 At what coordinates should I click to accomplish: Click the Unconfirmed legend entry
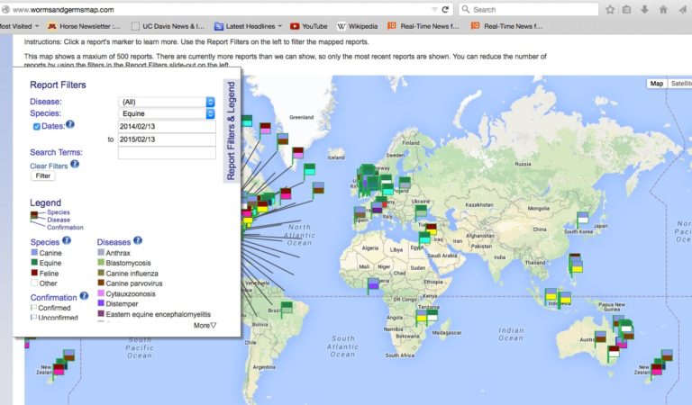pos(54,318)
